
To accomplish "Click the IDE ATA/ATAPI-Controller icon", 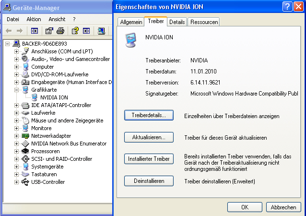I will point(25,105).
